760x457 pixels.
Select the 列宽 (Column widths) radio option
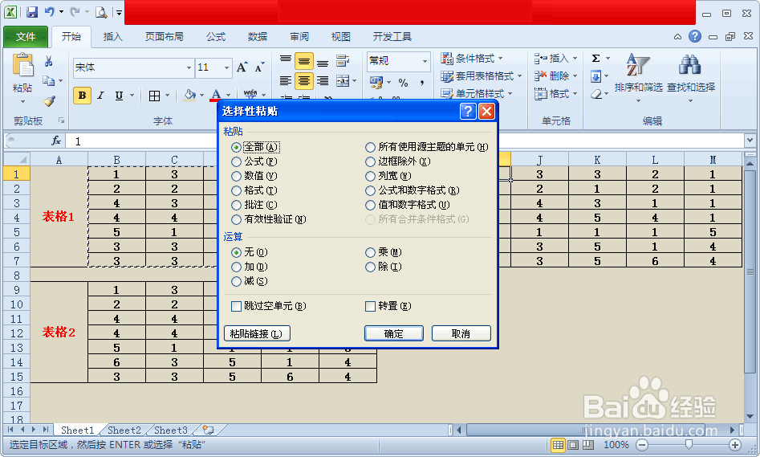pyautogui.click(x=370, y=176)
